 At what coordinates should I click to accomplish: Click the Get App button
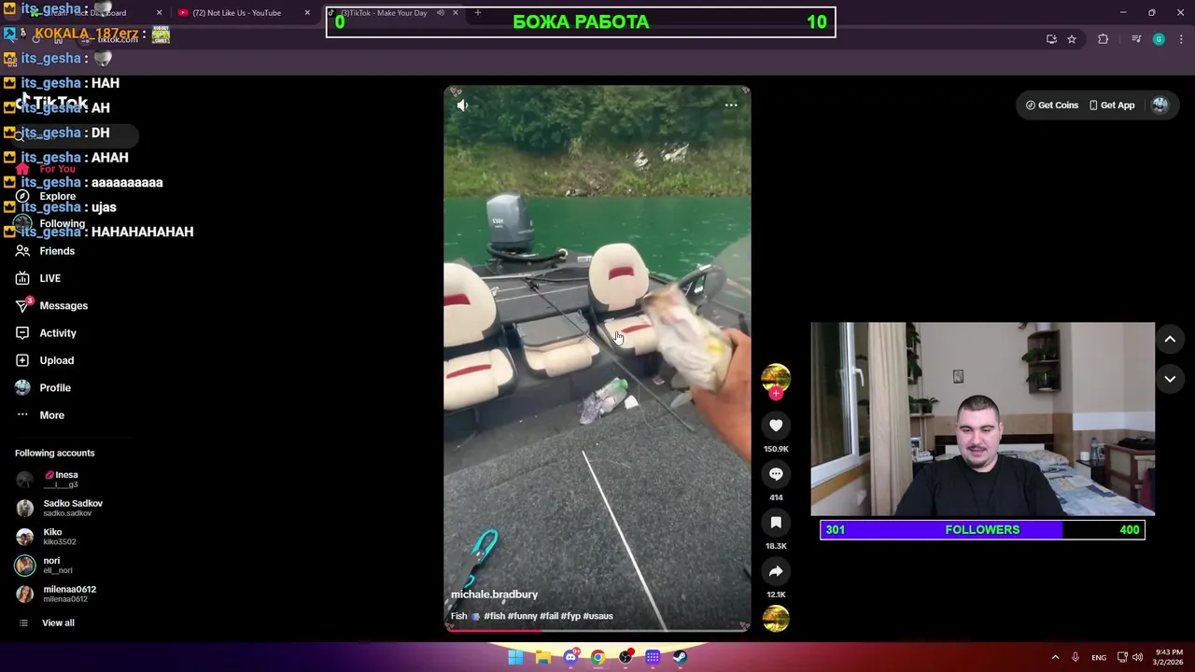coord(1112,105)
